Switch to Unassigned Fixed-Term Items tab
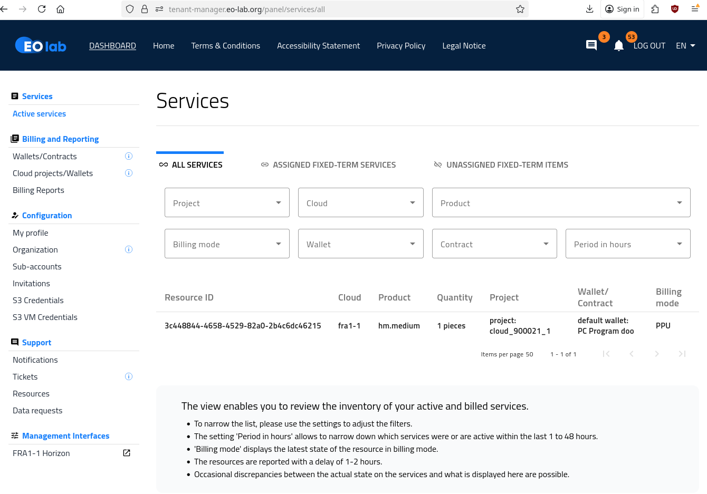 [x=501, y=165]
